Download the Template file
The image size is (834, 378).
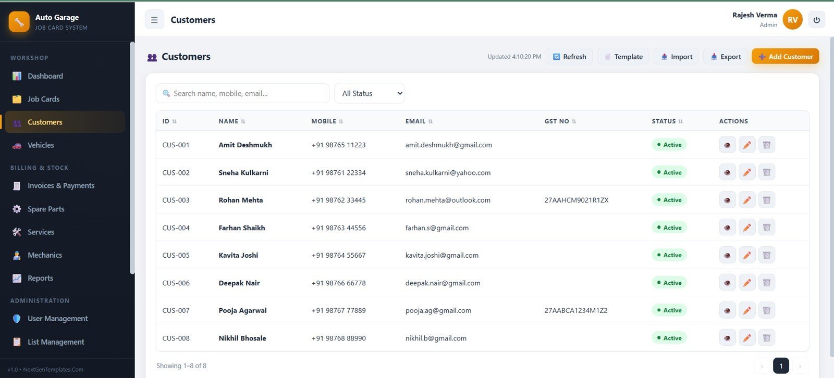[623, 56]
